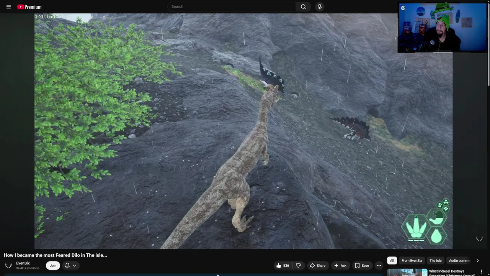Viewport: 490px width, 276px height.
Task: Click the 34.4K subscribers count text
Action: point(28,268)
